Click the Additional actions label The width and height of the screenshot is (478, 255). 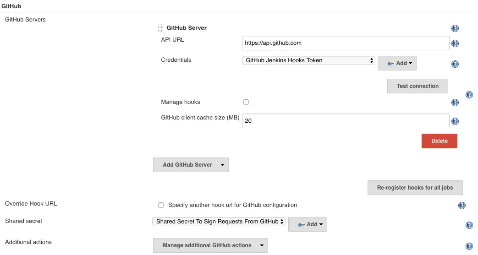coord(28,242)
